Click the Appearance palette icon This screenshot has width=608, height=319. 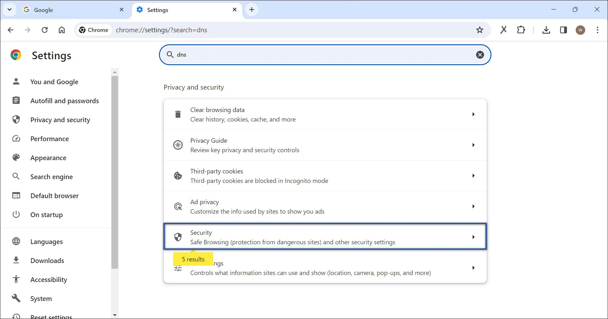16,157
